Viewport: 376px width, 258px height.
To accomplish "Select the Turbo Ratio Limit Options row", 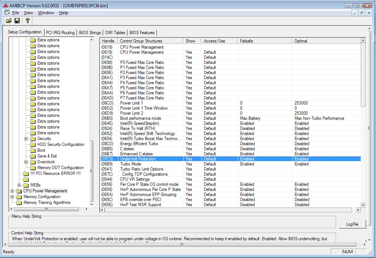I will pos(230,169).
